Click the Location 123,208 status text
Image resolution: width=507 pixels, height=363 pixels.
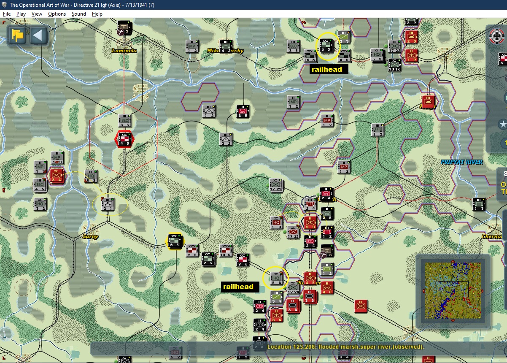click(x=345, y=347)
